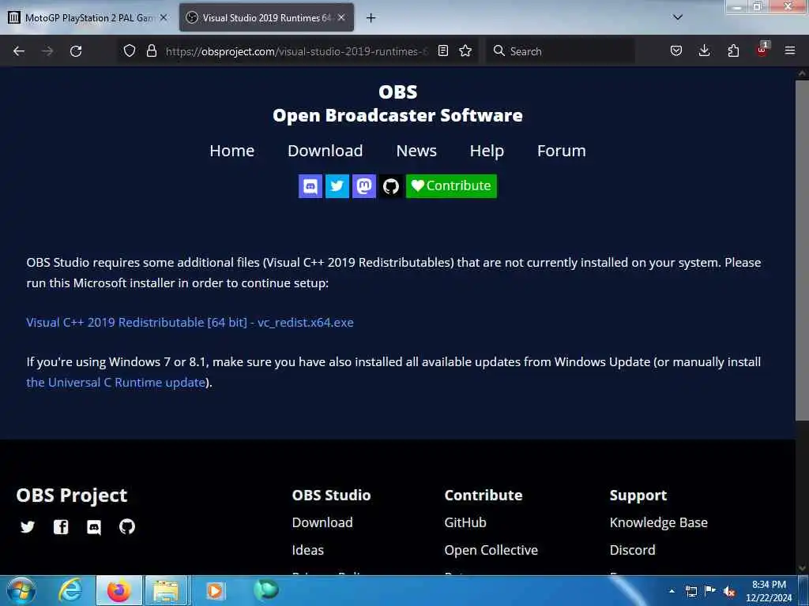Open the OBS Discord icon in the header

(310, 186)
